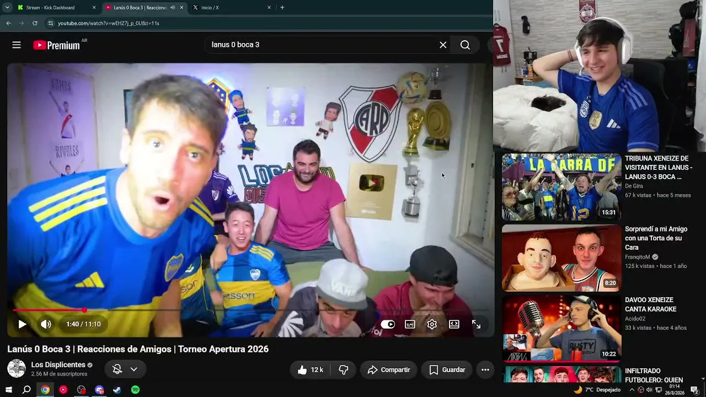Open Windows taskbar search
The image size is (706, 397).
point(26,390)
